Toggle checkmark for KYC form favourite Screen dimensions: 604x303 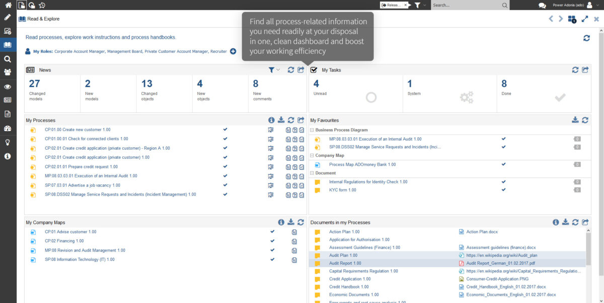click(x=504, y=190)
